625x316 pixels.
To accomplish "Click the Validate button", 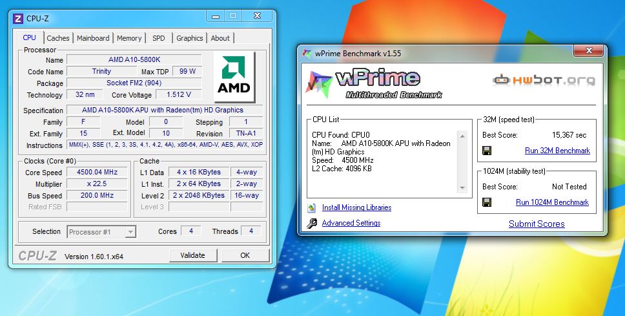I will click(193, 255).
